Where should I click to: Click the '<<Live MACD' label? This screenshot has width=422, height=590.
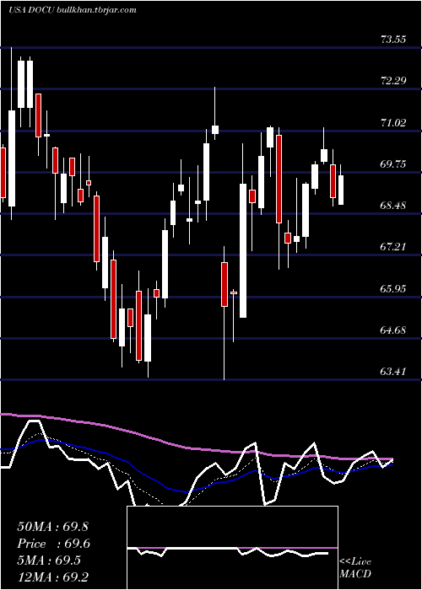355,567
